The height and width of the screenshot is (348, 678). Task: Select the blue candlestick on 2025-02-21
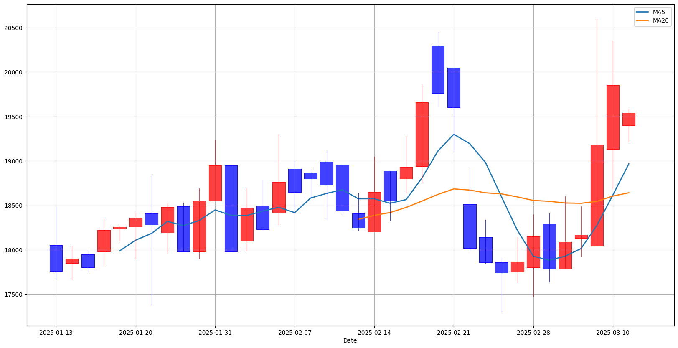[x=454, y=88]
